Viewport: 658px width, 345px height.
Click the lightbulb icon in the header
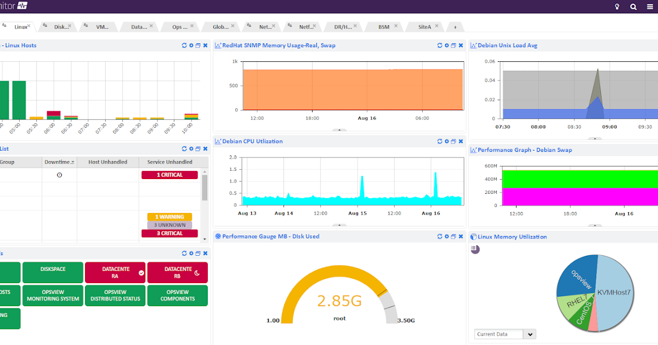click(x=617, y=7)
